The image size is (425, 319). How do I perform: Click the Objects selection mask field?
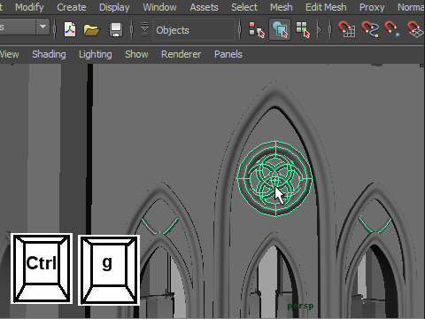click(x=194, y=29)
